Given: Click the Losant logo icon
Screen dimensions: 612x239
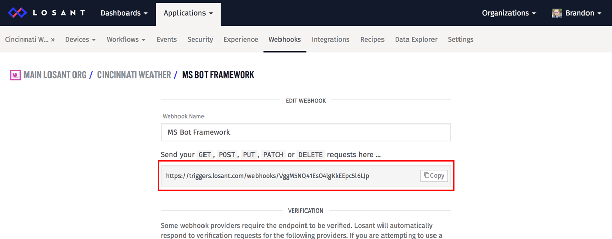Looking at the screenshot, I should point(16,13).
